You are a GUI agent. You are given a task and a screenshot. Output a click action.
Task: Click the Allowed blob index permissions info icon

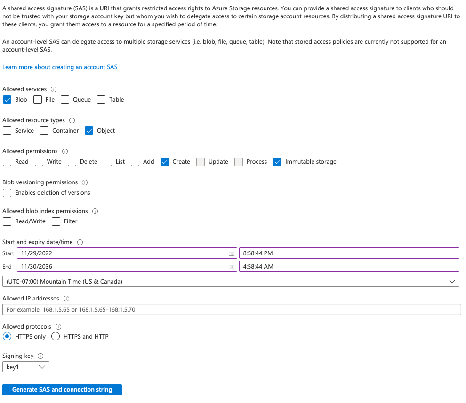[x=95, y=211]
